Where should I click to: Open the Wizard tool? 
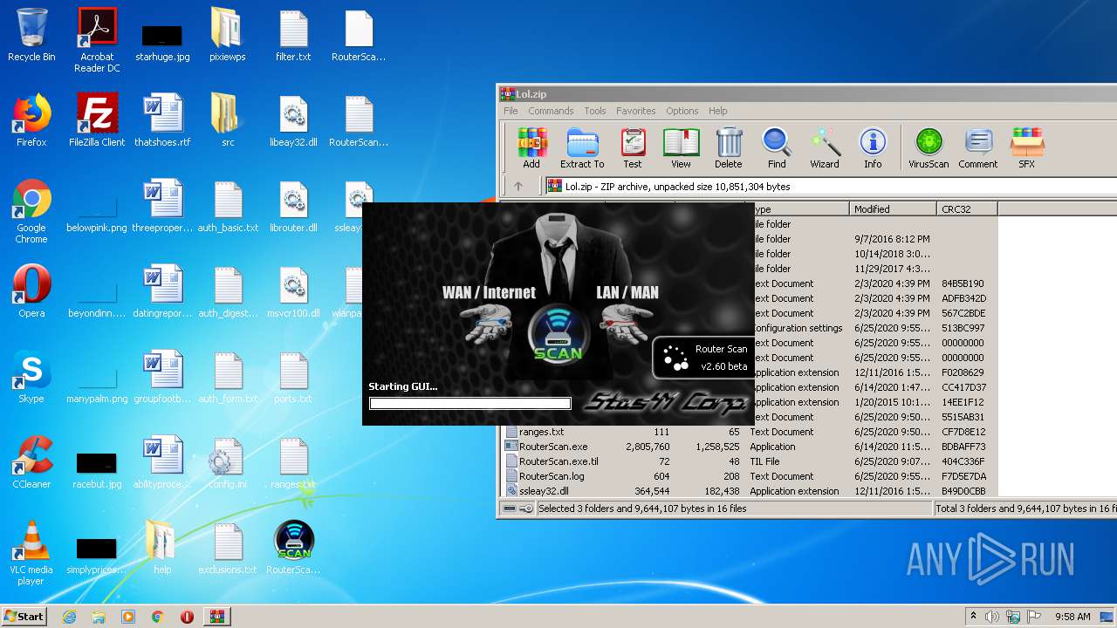tap(825, 147)
